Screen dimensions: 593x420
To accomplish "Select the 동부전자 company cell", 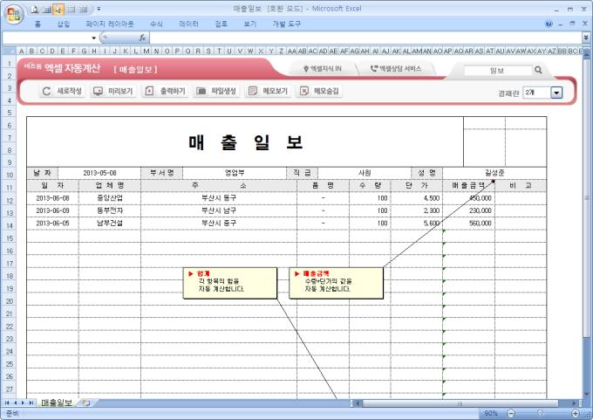I will click(x=110, y=210).
